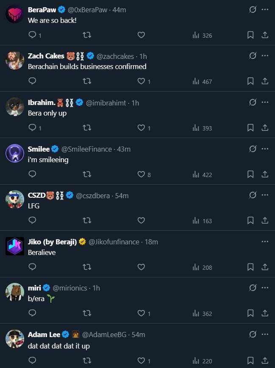Click the Jiko (by Beraji) avatar
This screenshot has width=275, height=368.
pos(14,246)
